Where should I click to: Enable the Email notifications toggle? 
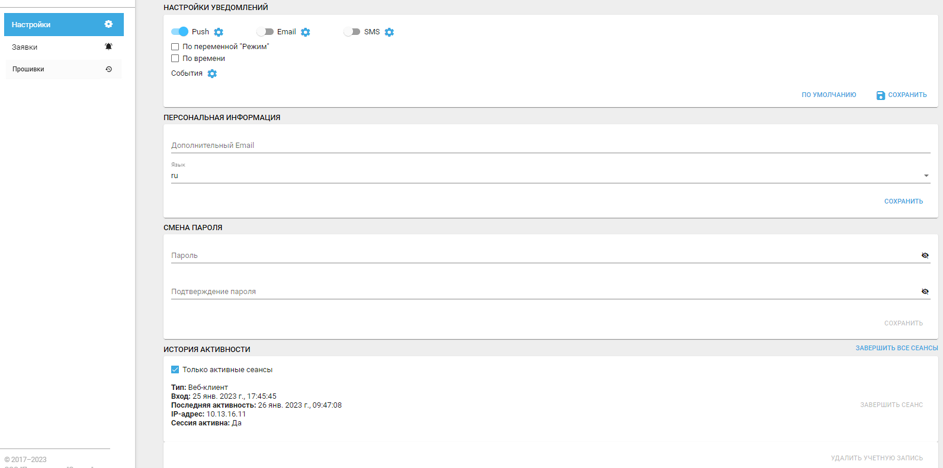(x=265, y=32)
